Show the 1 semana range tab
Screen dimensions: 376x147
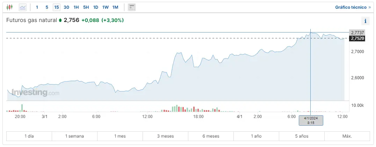[x=74, y=136]
